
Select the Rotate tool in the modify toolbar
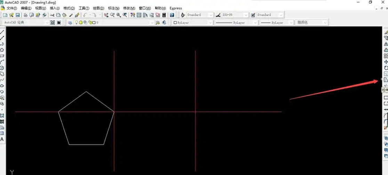click(386, 68)
